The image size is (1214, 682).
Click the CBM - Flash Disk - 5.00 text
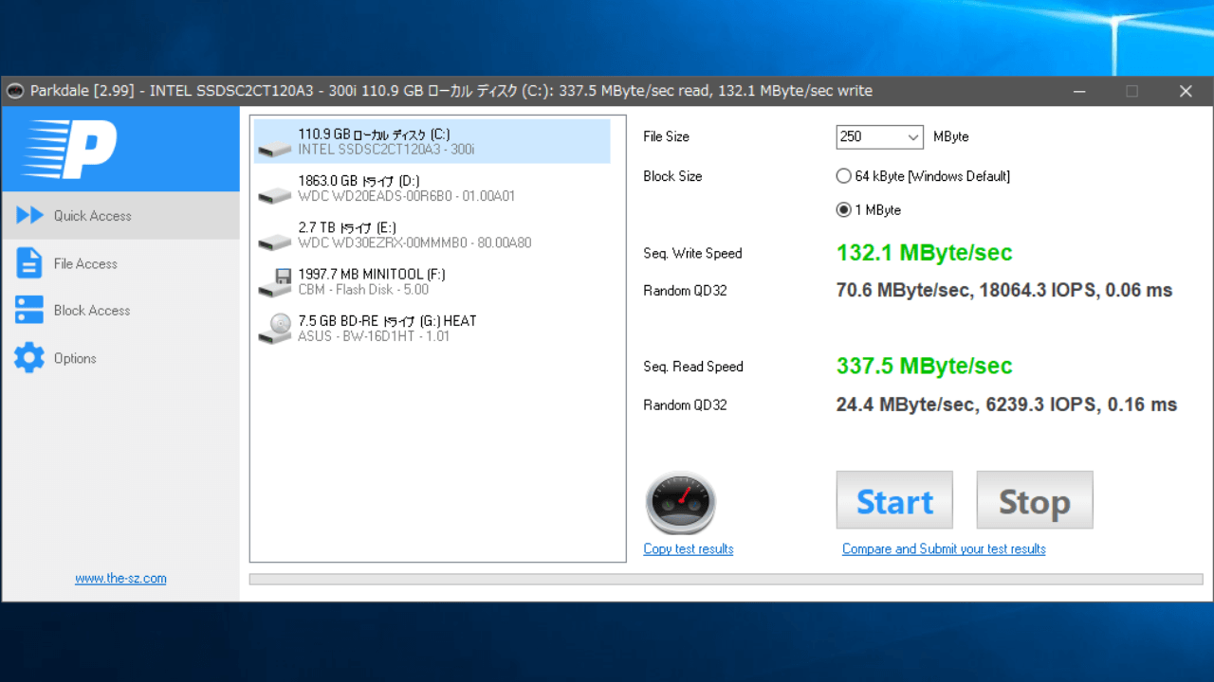pyautogui.click(x=363, y=290)
